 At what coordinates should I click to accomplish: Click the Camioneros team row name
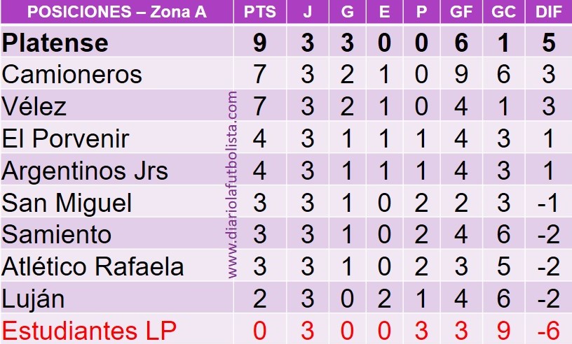[72, 75]
